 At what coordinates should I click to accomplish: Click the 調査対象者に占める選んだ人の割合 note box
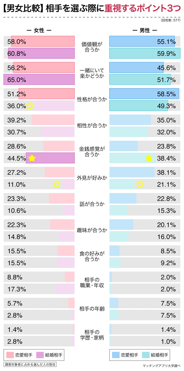(30, 365)
